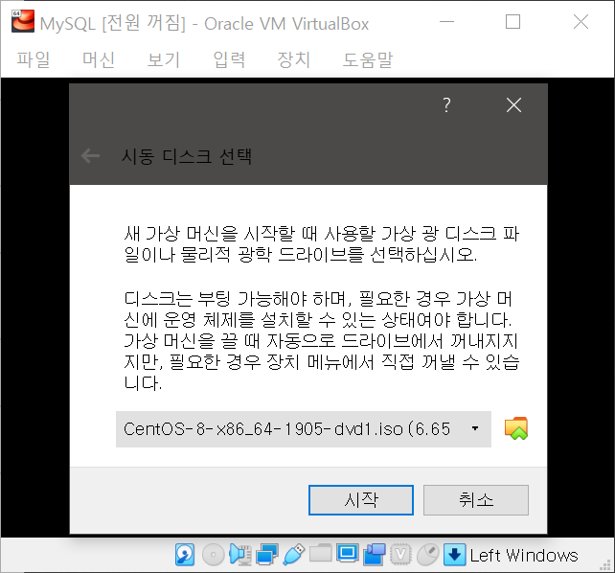The height and width of the screenshot is (573, 615).
Task: Open the 장치 menu
Action: tap(294, 60)
